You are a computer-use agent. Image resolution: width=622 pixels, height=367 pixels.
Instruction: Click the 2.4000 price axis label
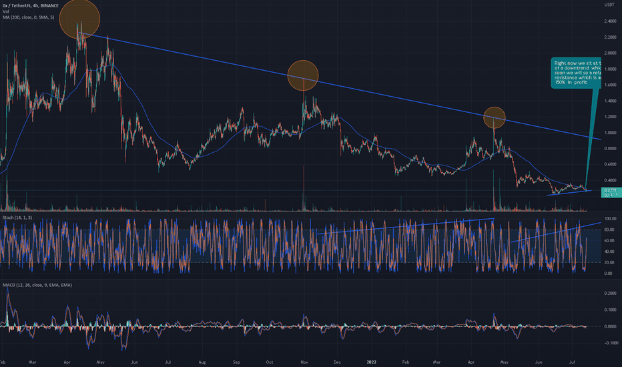tap(610, 21)
